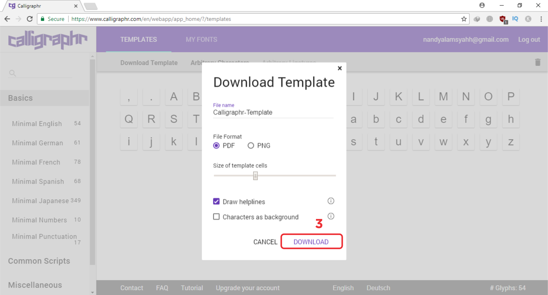Viewport: 548px width, 295px height.
Task: Cancel the Download Template dialog
Action: [x=265, y=242]
